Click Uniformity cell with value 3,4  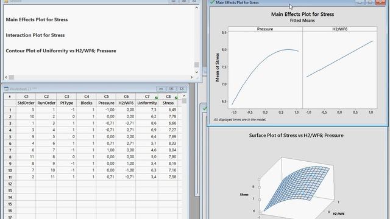coord(147,177)
